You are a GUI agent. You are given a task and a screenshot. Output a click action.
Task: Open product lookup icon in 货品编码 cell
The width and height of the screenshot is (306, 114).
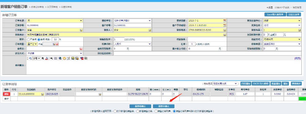42,94
